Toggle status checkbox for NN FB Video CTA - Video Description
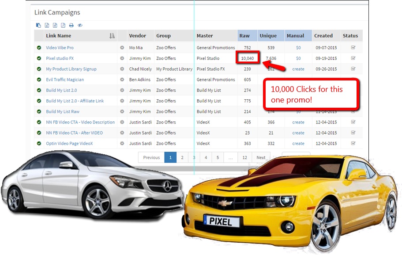This screenshot has height=255, width=402. click(353, 122)
